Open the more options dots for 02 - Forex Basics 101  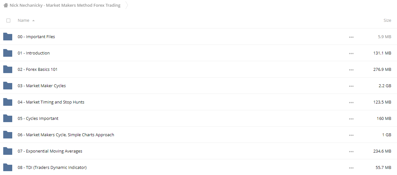click(351, 70)
